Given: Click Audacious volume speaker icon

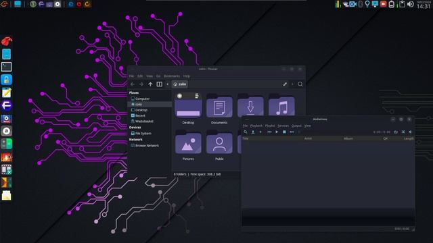Looking at the screenshot, I should 411,132.
